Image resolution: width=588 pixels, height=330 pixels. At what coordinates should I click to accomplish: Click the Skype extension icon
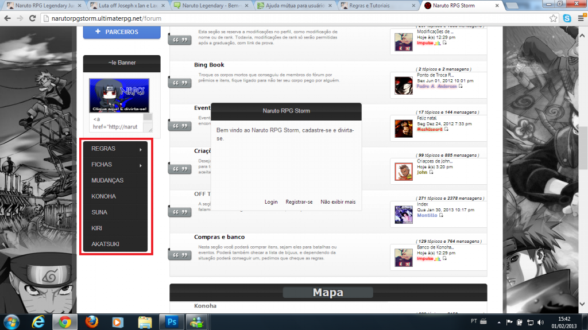click(567, 18)
